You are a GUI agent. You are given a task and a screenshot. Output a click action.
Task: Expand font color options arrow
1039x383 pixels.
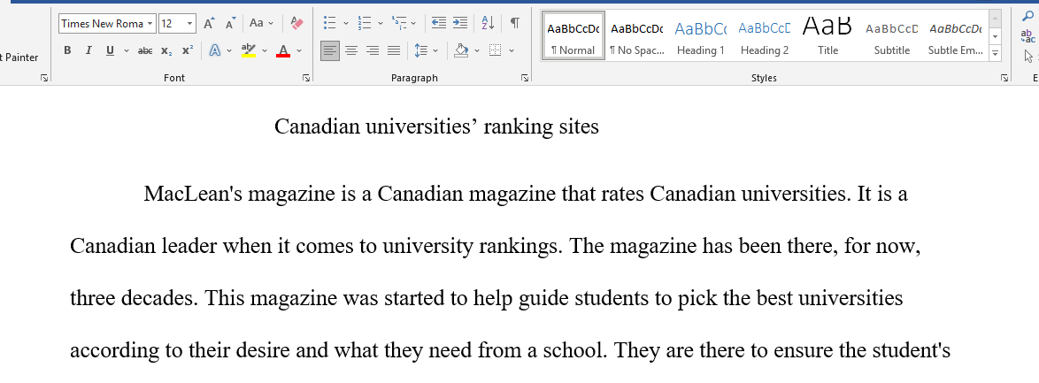299,50
